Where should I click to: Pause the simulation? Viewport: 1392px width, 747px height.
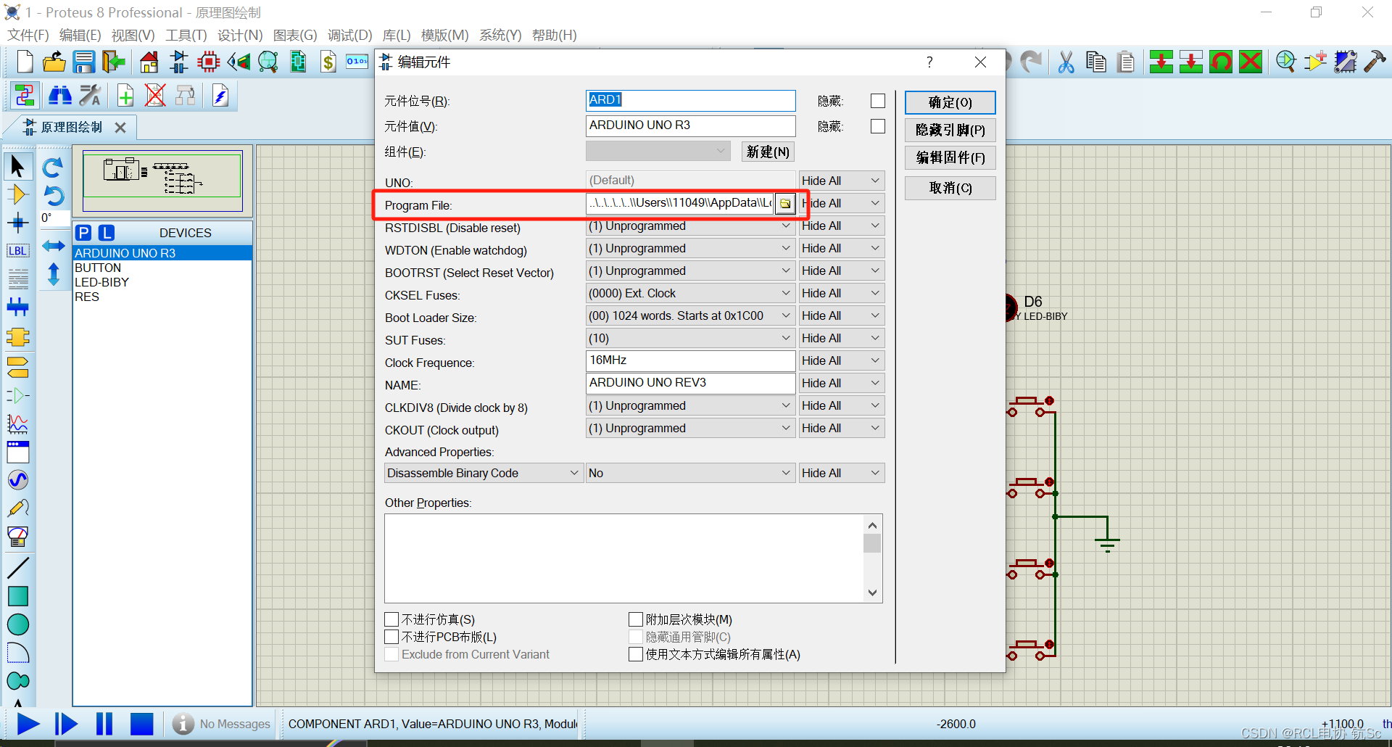[x=104, y=724]
